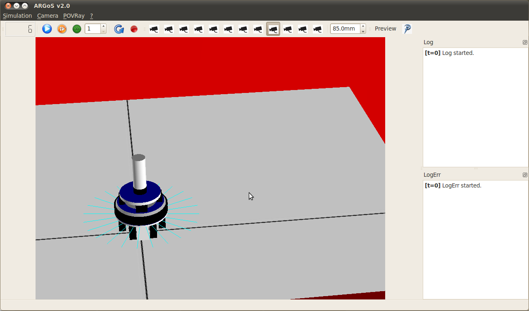Screen dimensions: 529x311
Task: Switch to the last camera icon
Action: 317,29
